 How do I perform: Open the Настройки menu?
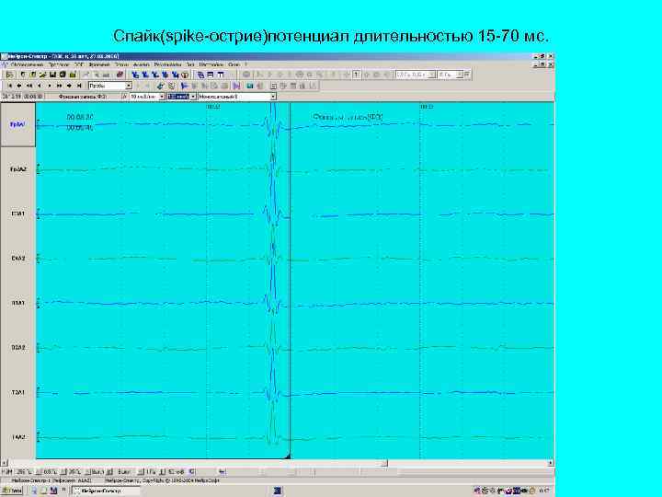pos(211,64)
